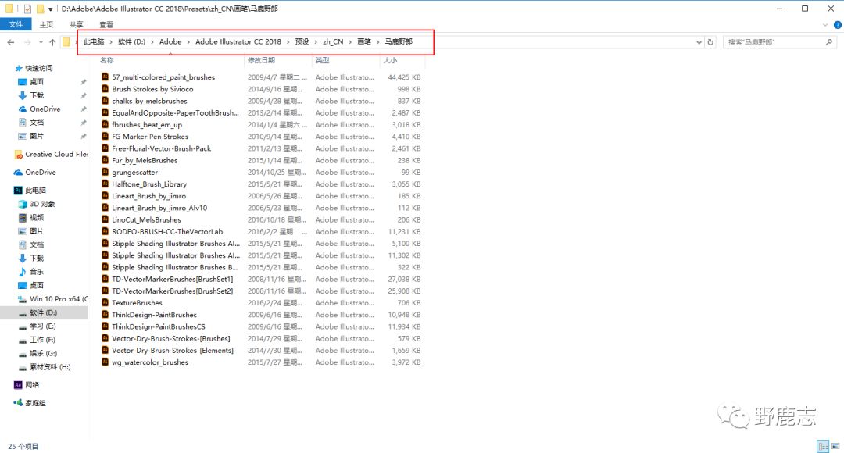The width and height of the screenshot is (844, 453).
Task: Select ThinkDesign-PaintBrushesCS file name
Action: click(x=158, y=326)
